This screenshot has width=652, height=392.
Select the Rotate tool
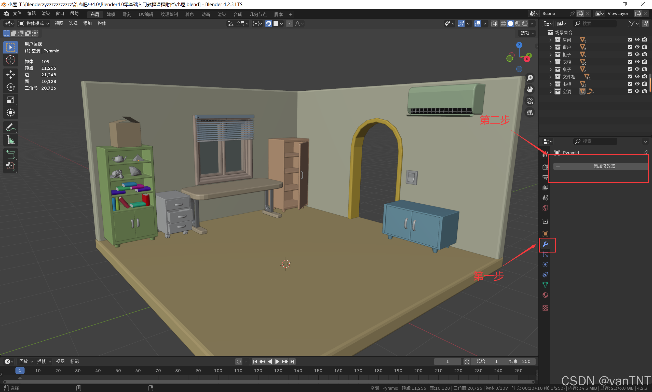click(x=11, y=87)
